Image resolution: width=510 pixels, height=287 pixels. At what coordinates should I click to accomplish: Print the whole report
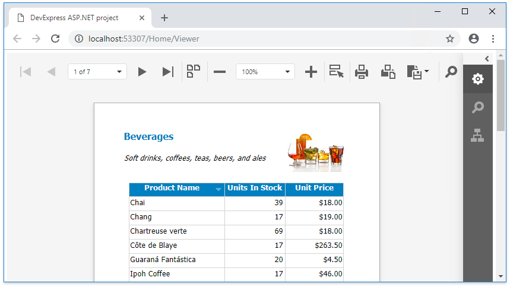click(362, 72)
